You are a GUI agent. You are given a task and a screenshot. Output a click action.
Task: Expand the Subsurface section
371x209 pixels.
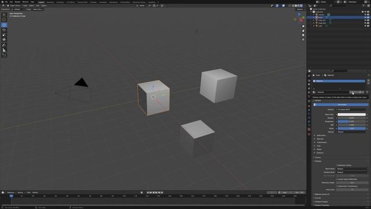coord(321,135)
